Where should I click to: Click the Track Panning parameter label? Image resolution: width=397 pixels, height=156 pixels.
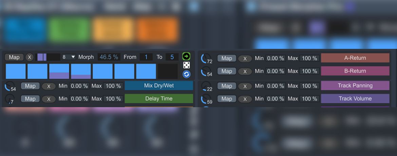(x=355, y=86)
